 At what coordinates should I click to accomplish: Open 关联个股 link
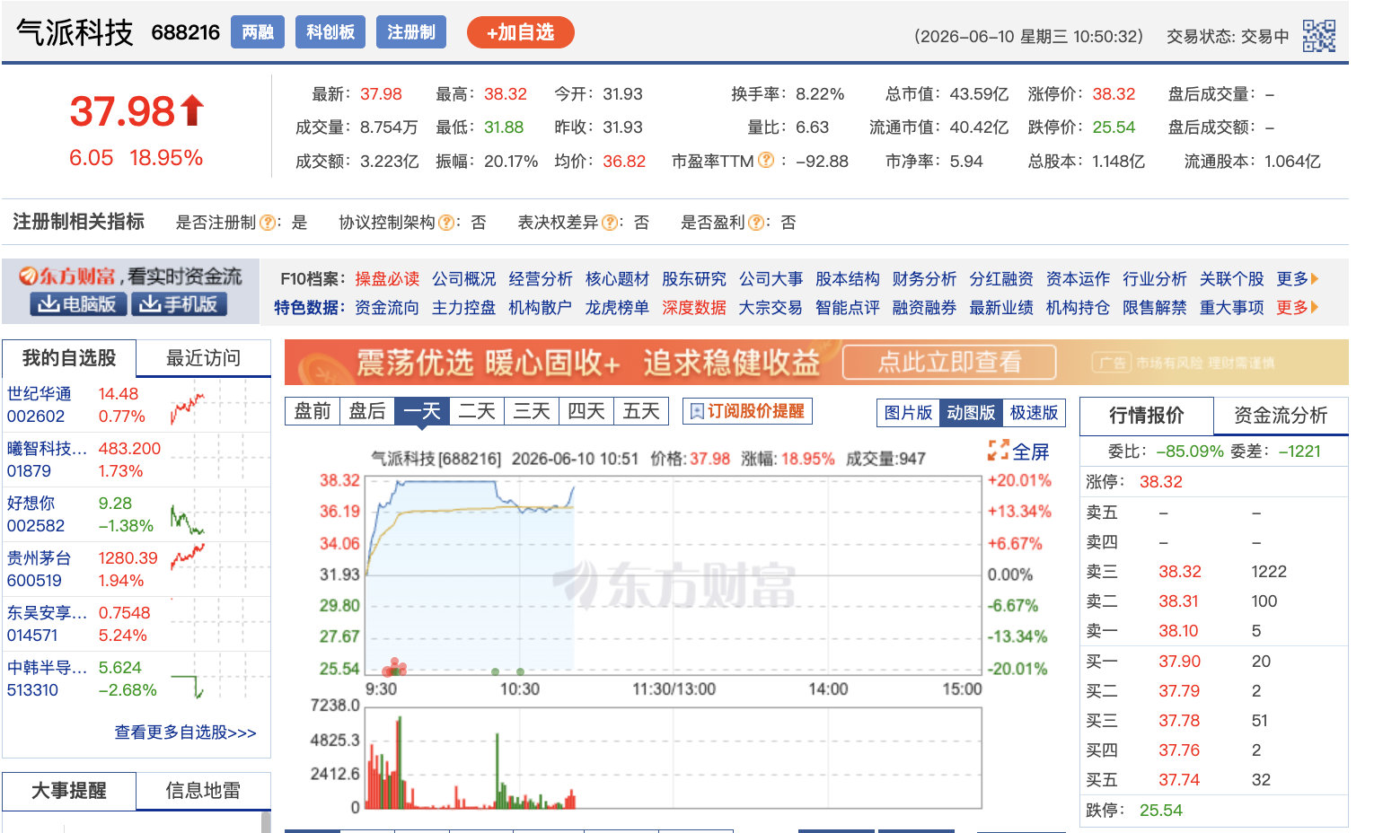click(1232, 279)
